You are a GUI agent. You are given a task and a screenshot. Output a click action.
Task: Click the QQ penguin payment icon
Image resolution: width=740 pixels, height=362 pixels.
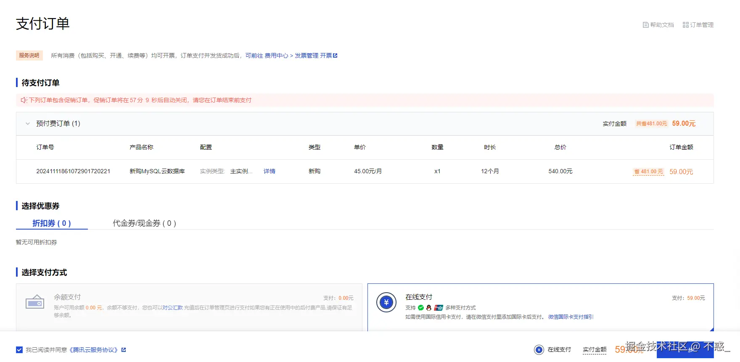(x=429, y=308)
